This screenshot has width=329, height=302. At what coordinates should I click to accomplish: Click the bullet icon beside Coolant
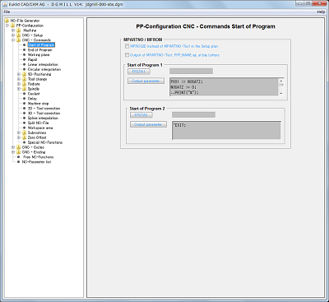tap(25, 94)
